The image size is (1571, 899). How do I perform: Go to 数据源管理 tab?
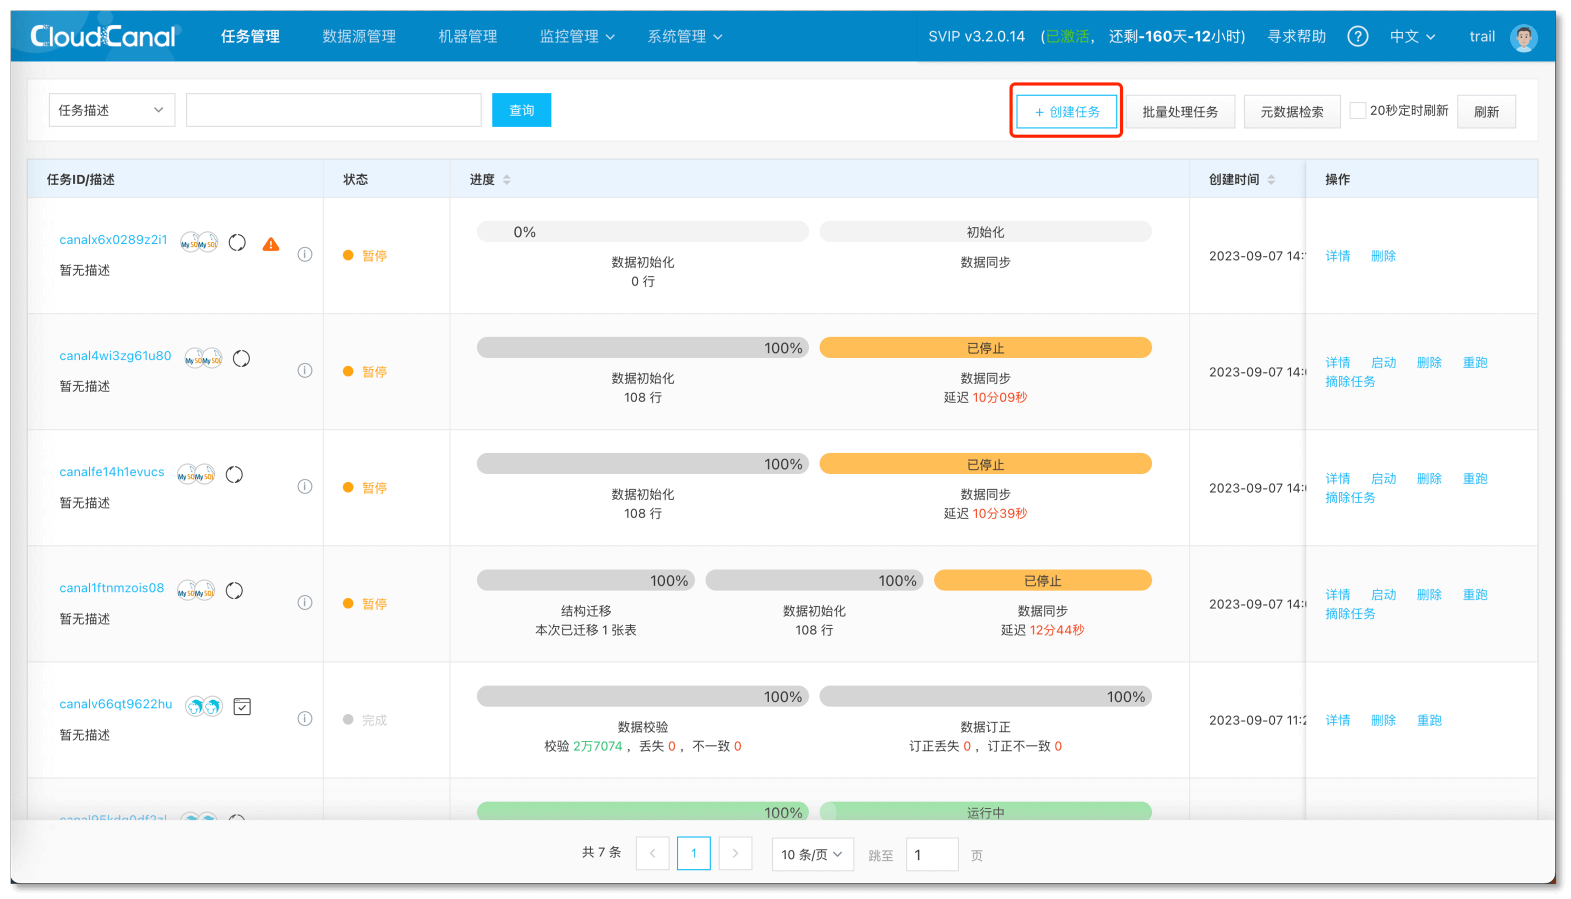tap(359, 36)
